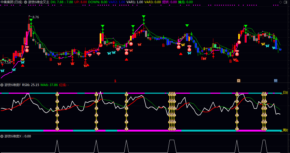The height and width of the screenshot is (153, 290).
Task: Select the 日线 label on right edge
Action: [285, 93]
